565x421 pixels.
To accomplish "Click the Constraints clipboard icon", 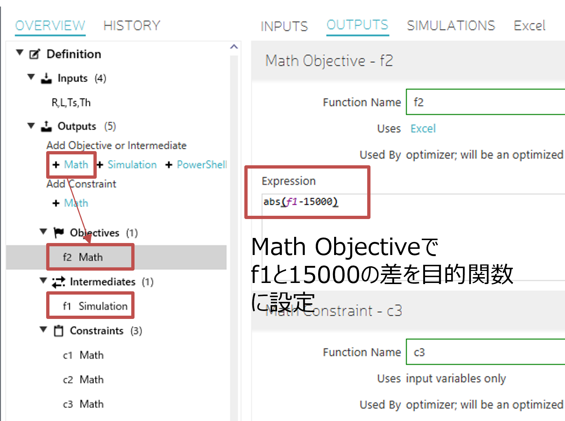I will click(x=58, y=331).
